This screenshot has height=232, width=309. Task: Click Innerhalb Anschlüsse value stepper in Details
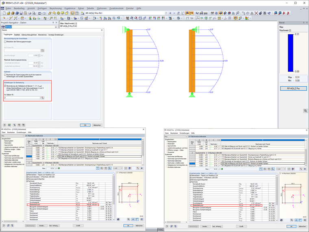(39, 63)
